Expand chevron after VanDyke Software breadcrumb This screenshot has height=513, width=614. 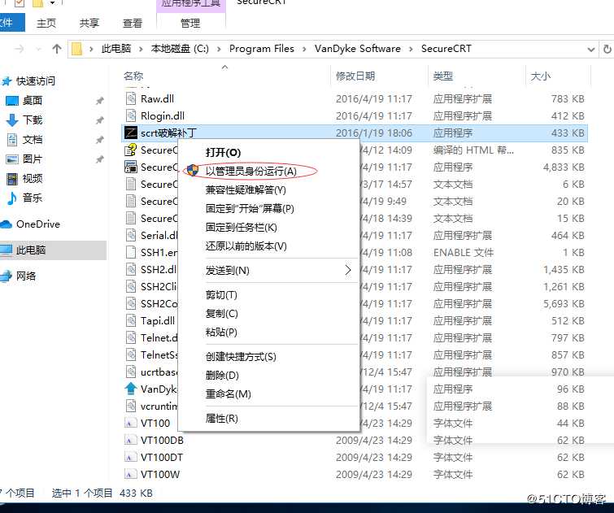pos(411,49)
